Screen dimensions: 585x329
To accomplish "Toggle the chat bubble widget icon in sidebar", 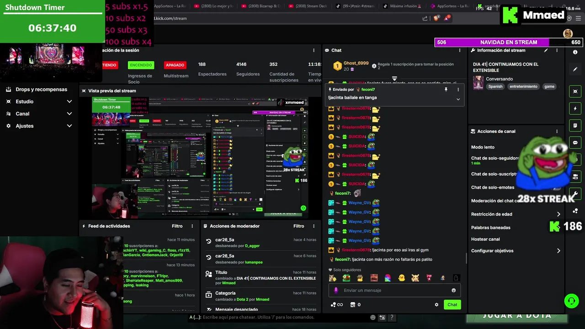I will [575, 143].
